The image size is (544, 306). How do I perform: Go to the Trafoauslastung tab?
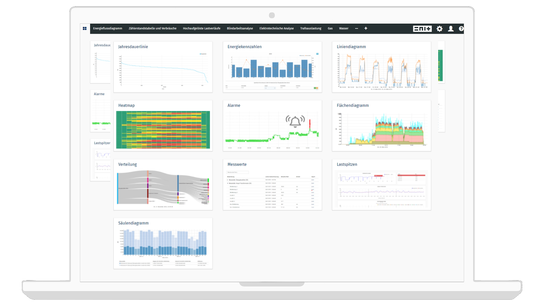[311, 28]
